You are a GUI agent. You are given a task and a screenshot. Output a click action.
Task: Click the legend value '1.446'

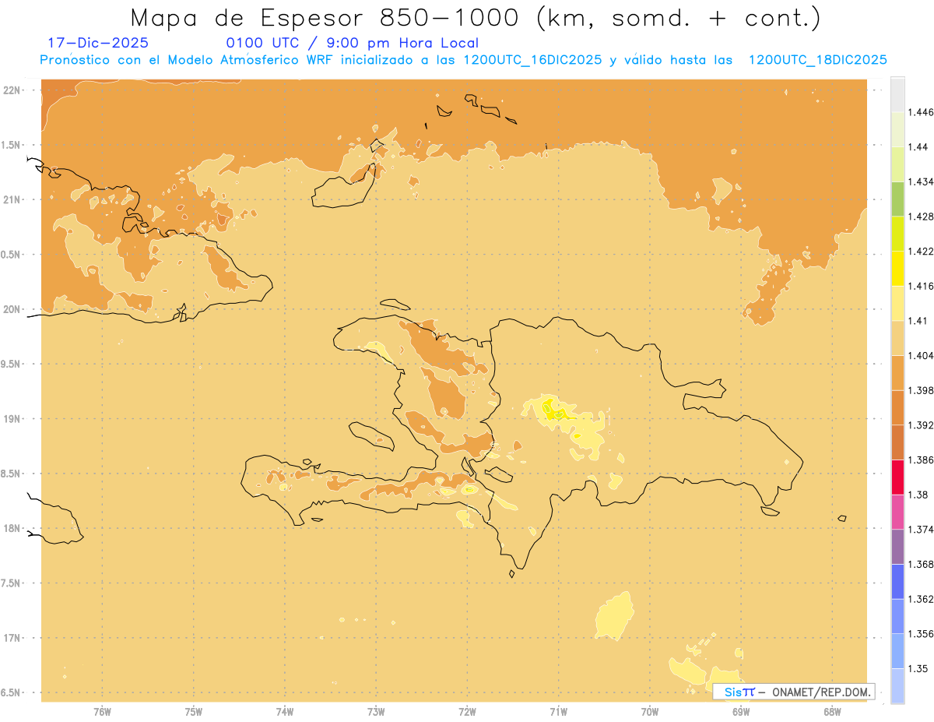click(920, 112)
